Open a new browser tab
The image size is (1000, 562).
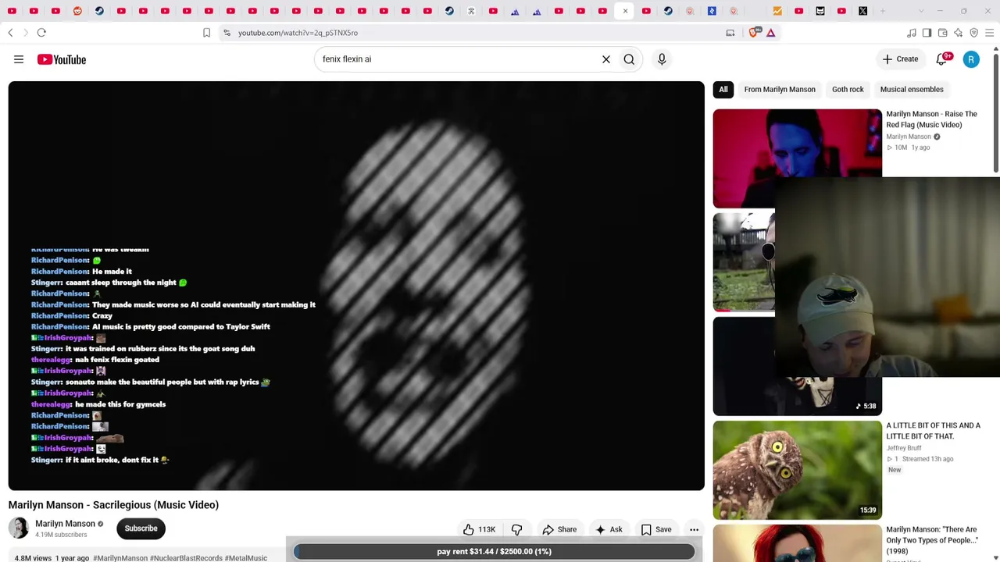coord(884,11)
